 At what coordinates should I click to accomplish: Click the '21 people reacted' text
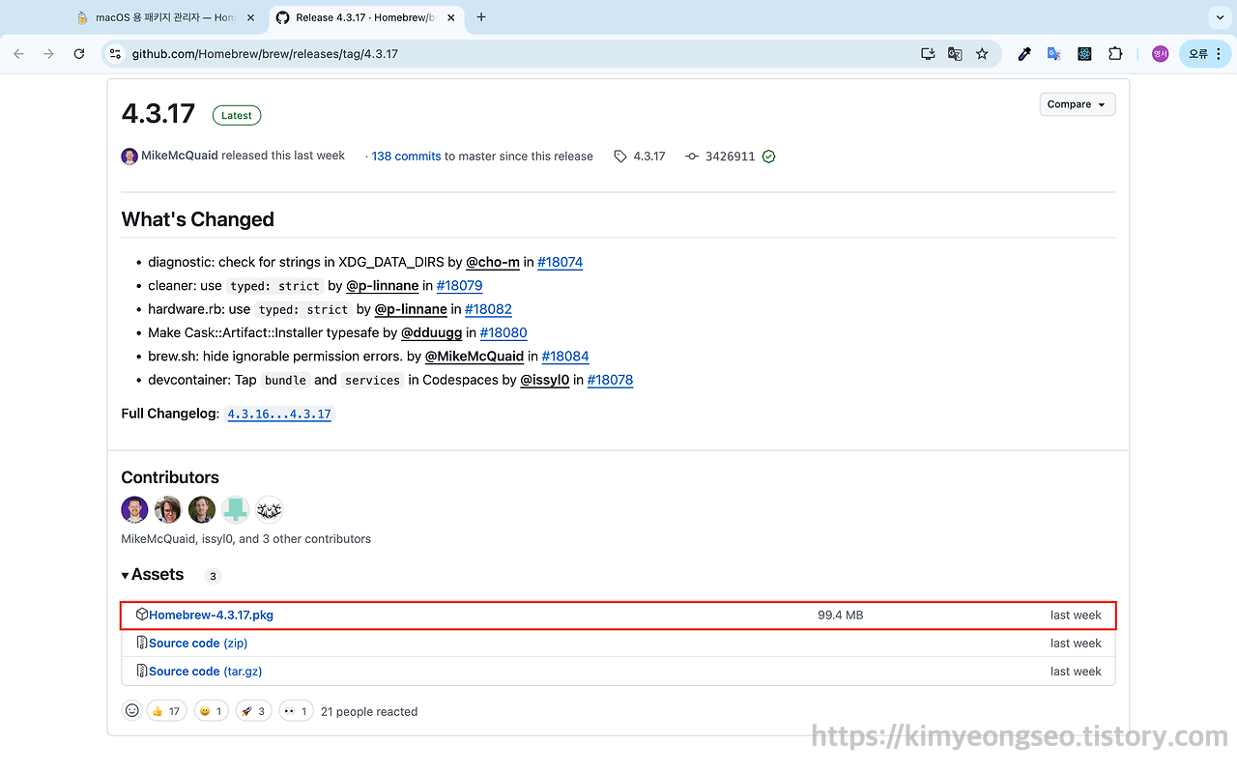369,711
